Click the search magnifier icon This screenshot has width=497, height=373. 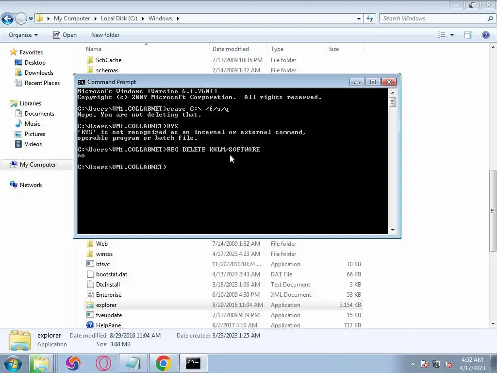coord(490,18)
